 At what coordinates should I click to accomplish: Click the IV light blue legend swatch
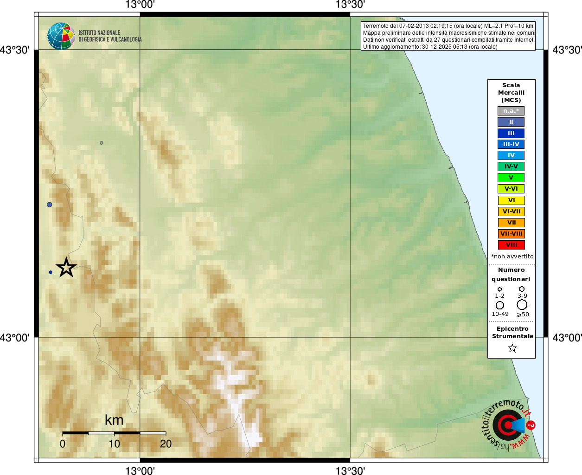511,155
